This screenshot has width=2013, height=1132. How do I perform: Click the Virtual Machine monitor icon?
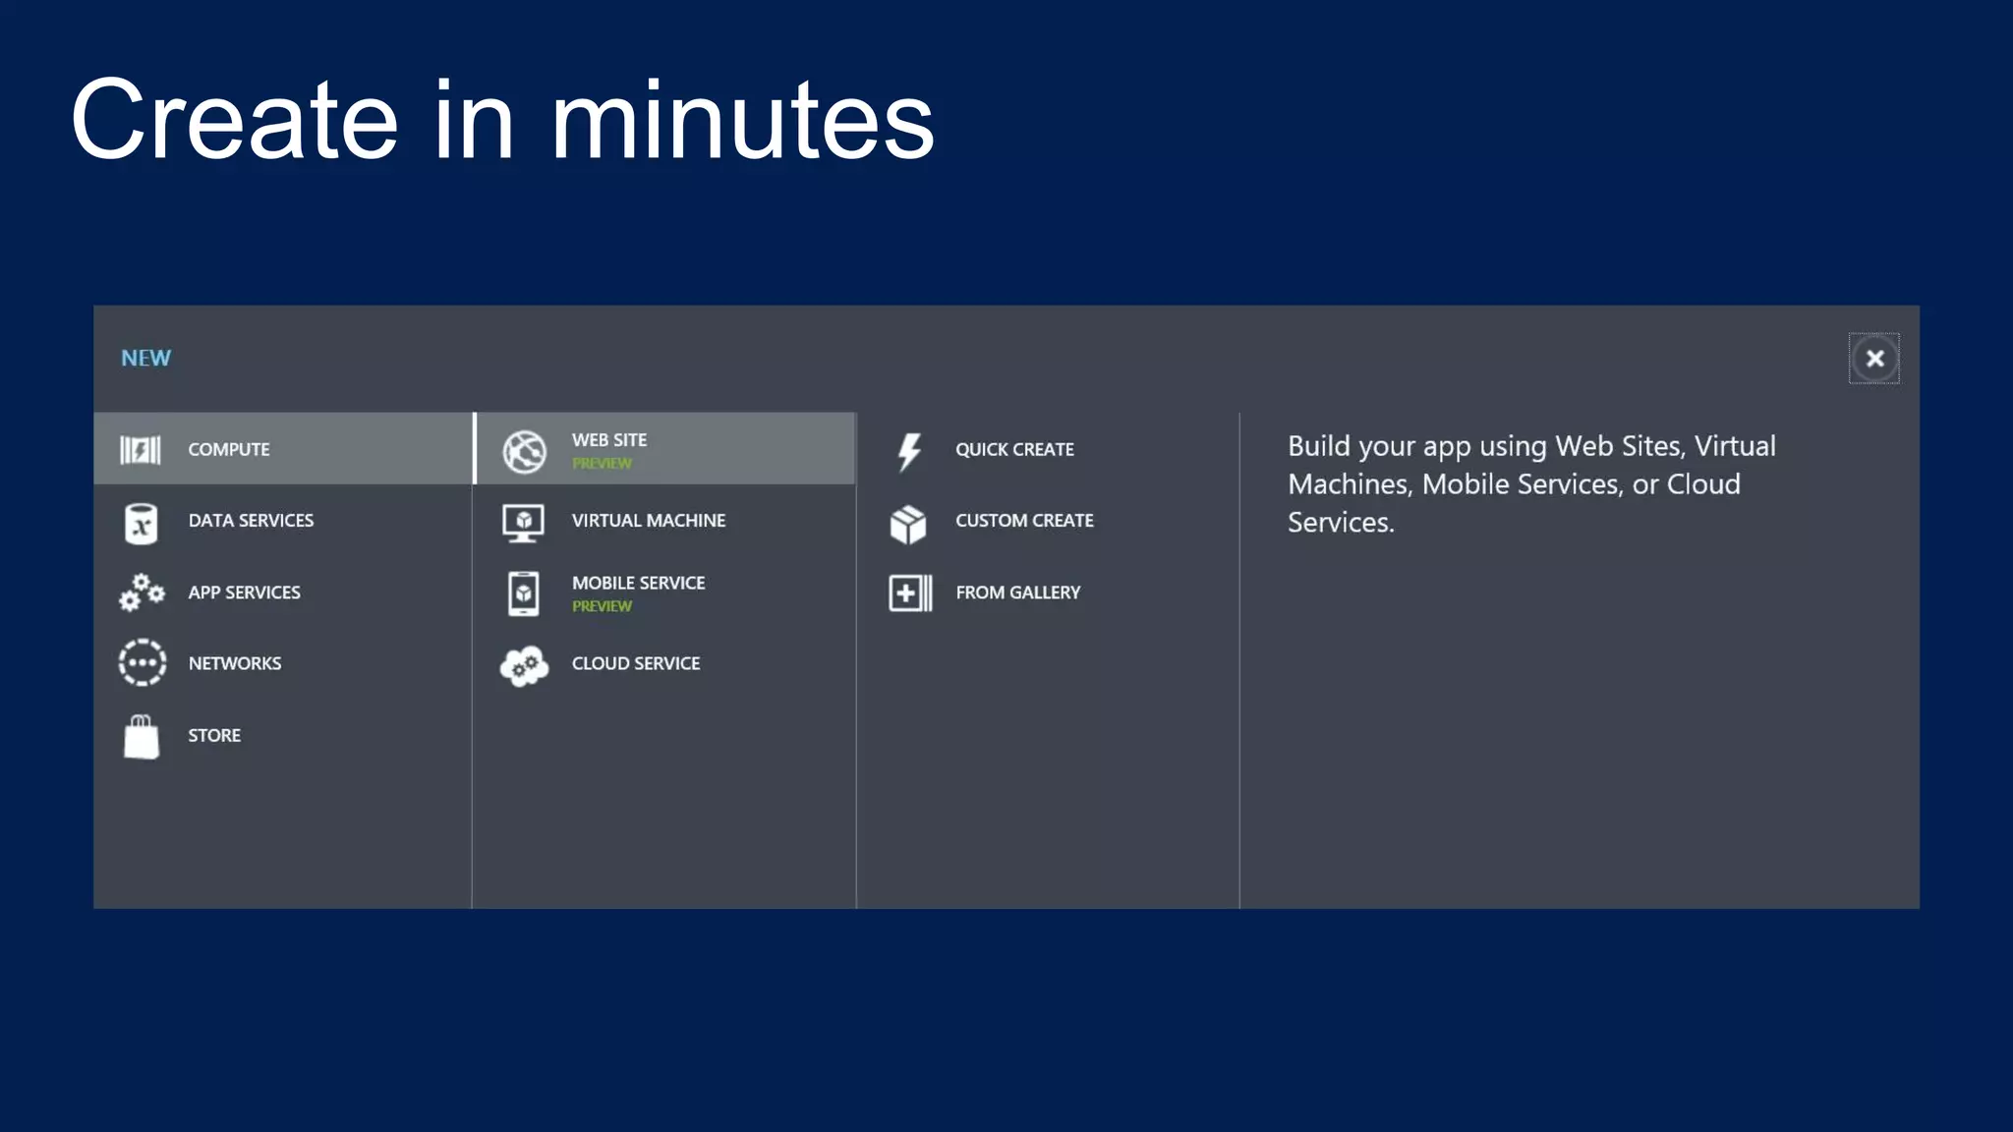coord(523,523)
